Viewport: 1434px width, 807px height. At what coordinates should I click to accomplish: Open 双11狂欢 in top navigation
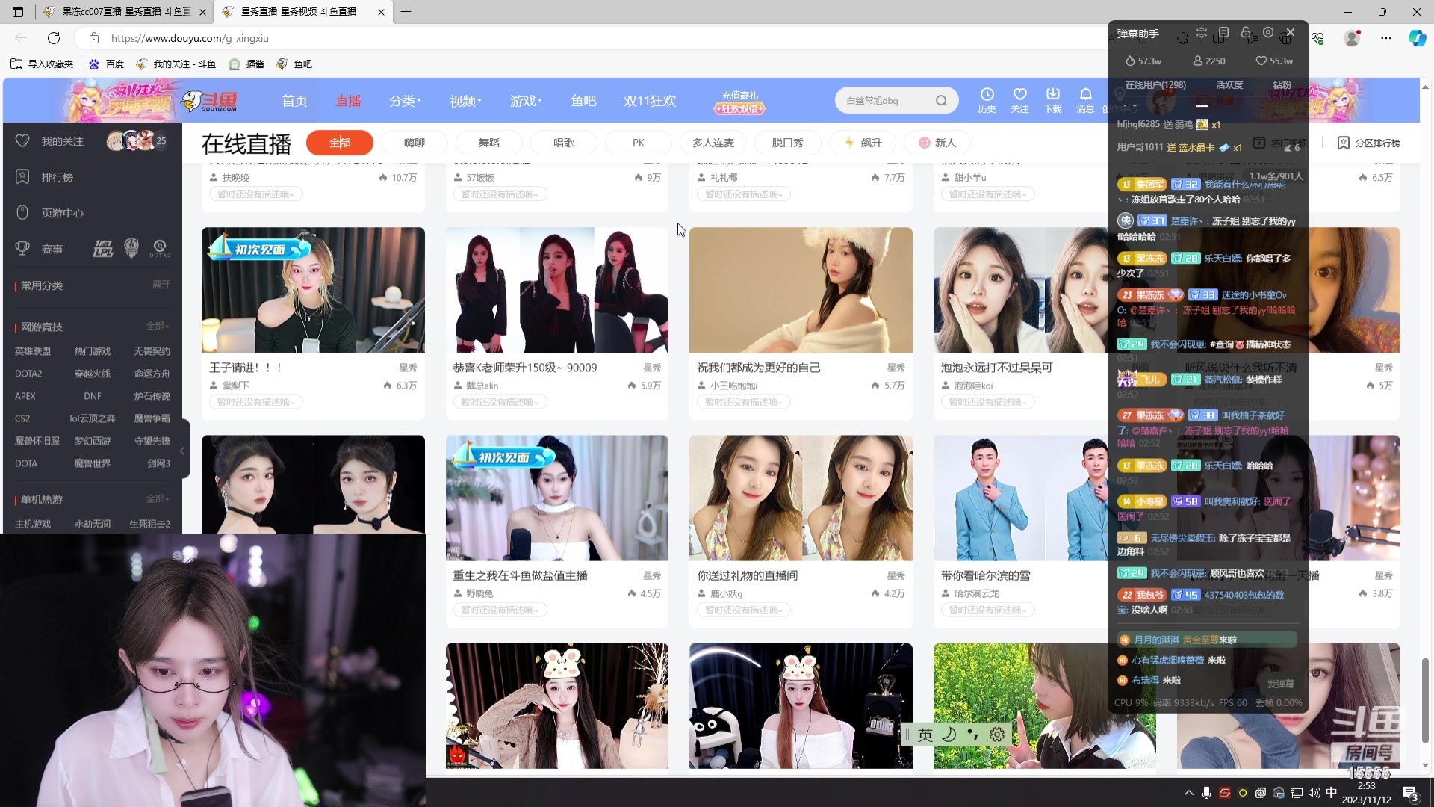650,101
